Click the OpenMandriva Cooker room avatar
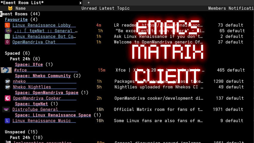Image resolution: width=254 pixels, height=143 pixels. click(x=8, y=98)
